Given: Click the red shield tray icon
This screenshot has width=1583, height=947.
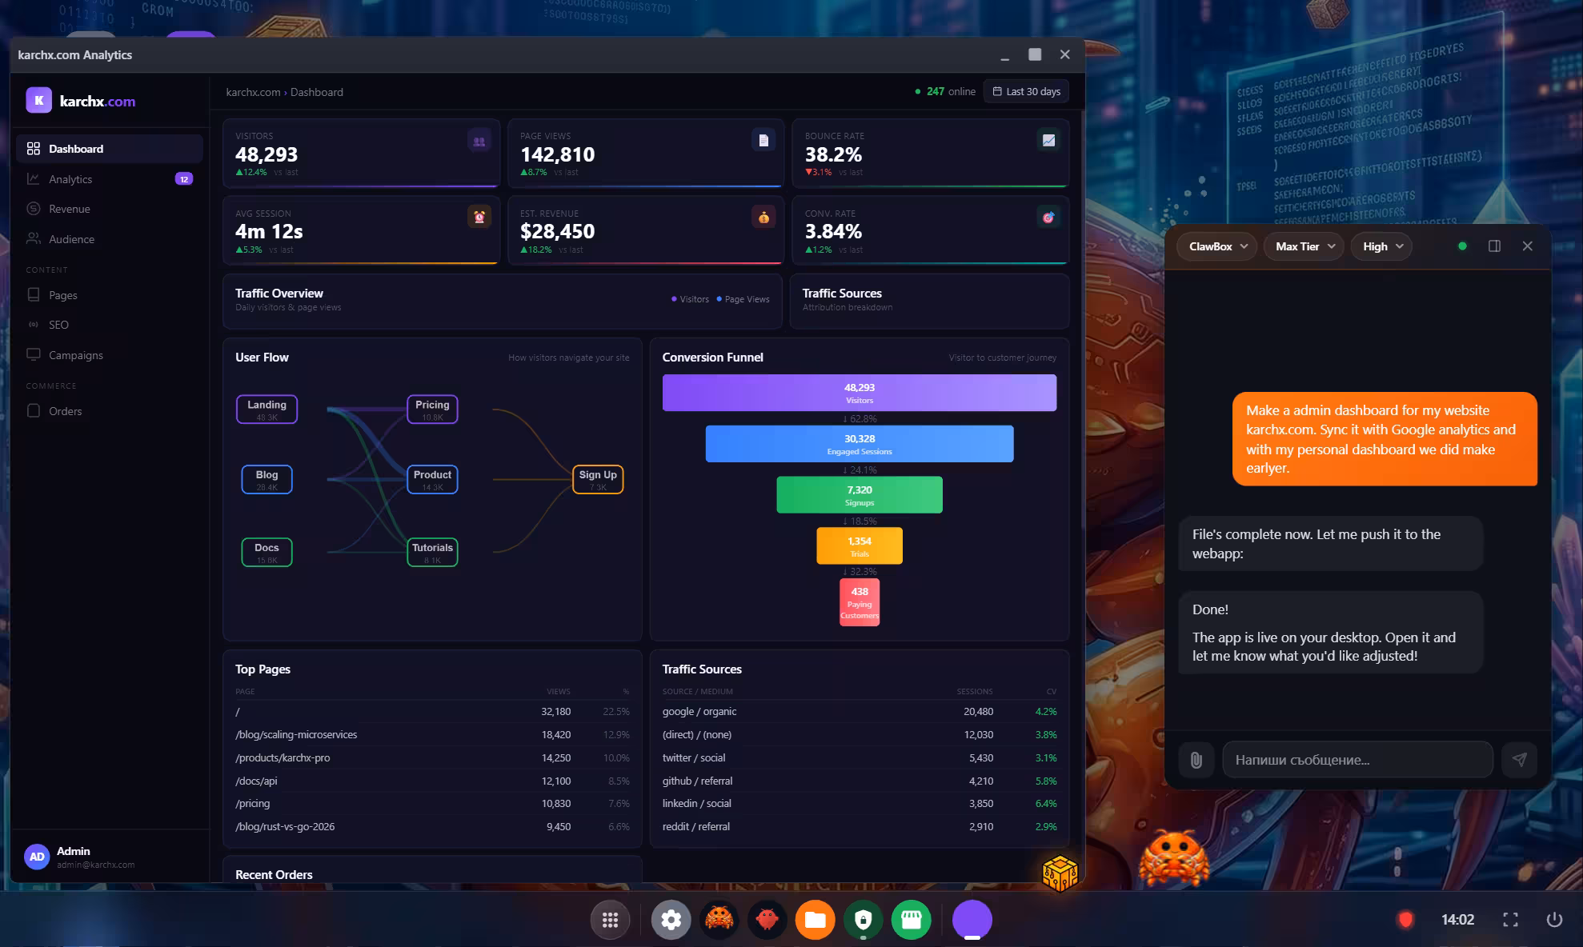Looking at the screenshot, I should coord(1405,920).
